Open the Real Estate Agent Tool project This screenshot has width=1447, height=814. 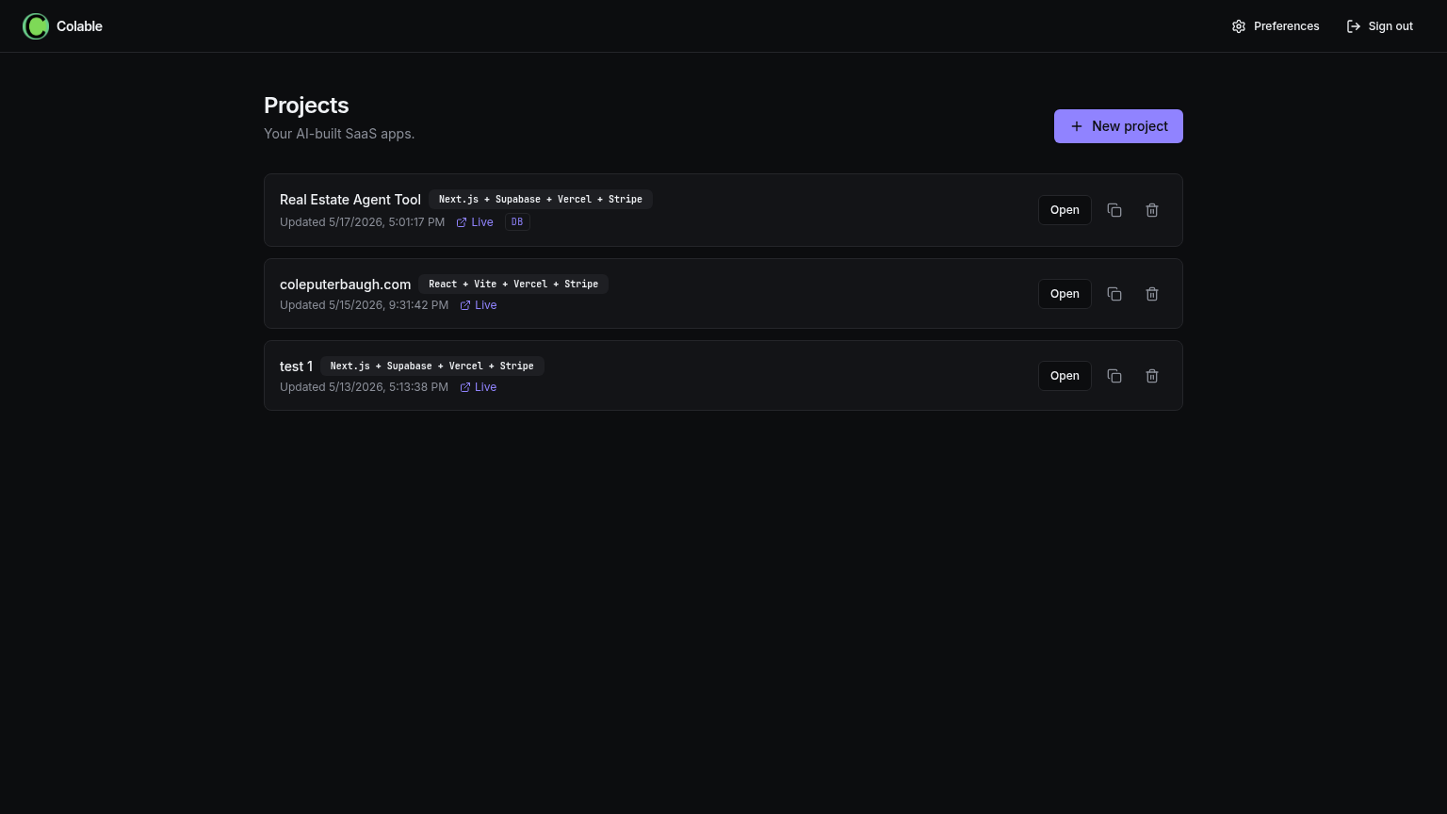tap(1065, 210)
